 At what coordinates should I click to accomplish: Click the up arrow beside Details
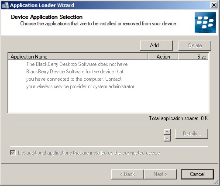pos(167,132)
